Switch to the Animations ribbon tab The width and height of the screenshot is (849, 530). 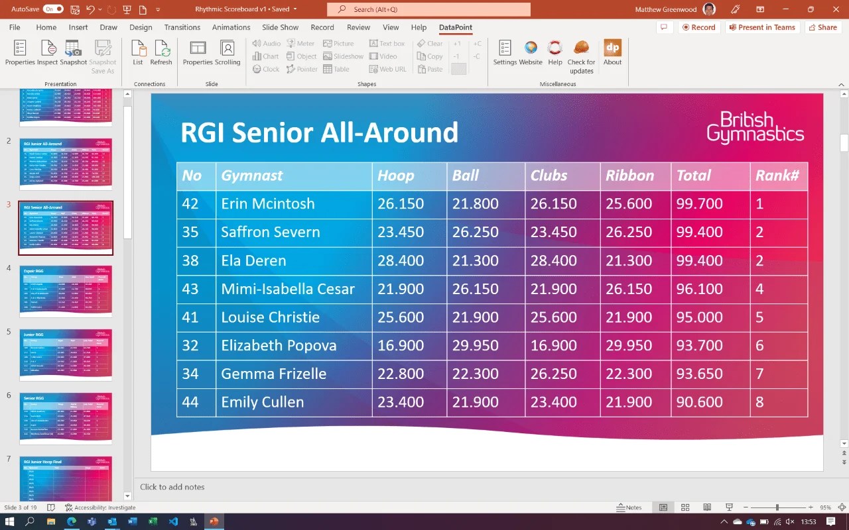231,27
